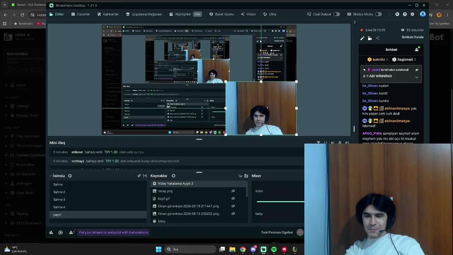Show the Ekran görüntüsü 2026-08-15 source
453x255 pixels.
coord(233,214)
